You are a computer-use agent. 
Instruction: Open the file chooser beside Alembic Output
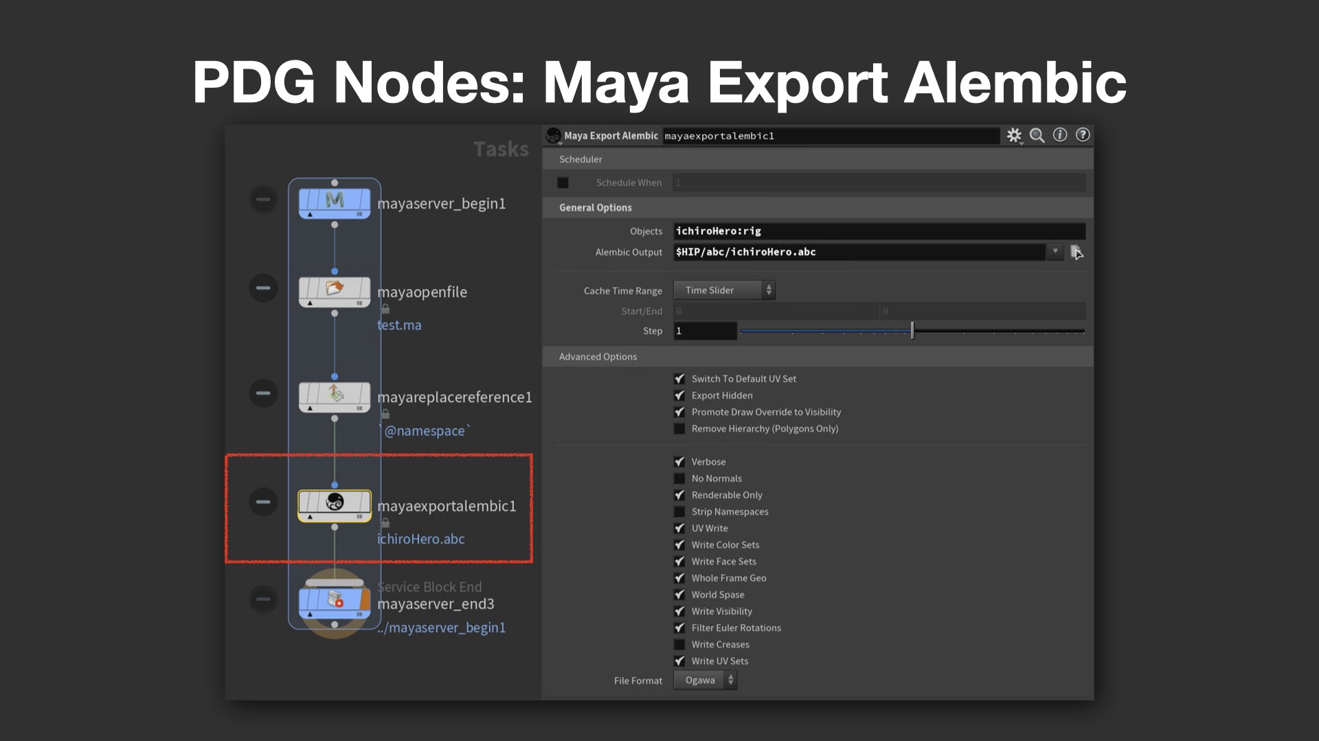pos(1076,252)
